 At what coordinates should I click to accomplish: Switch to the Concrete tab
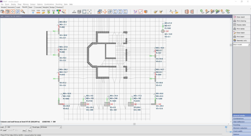[x=38, y=7]
